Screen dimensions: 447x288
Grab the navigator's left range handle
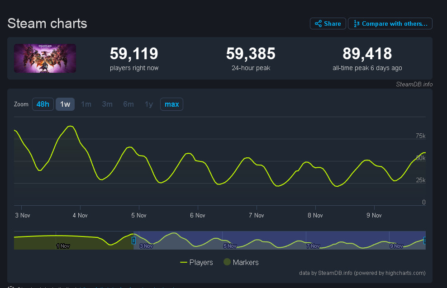tap(133, 241)
